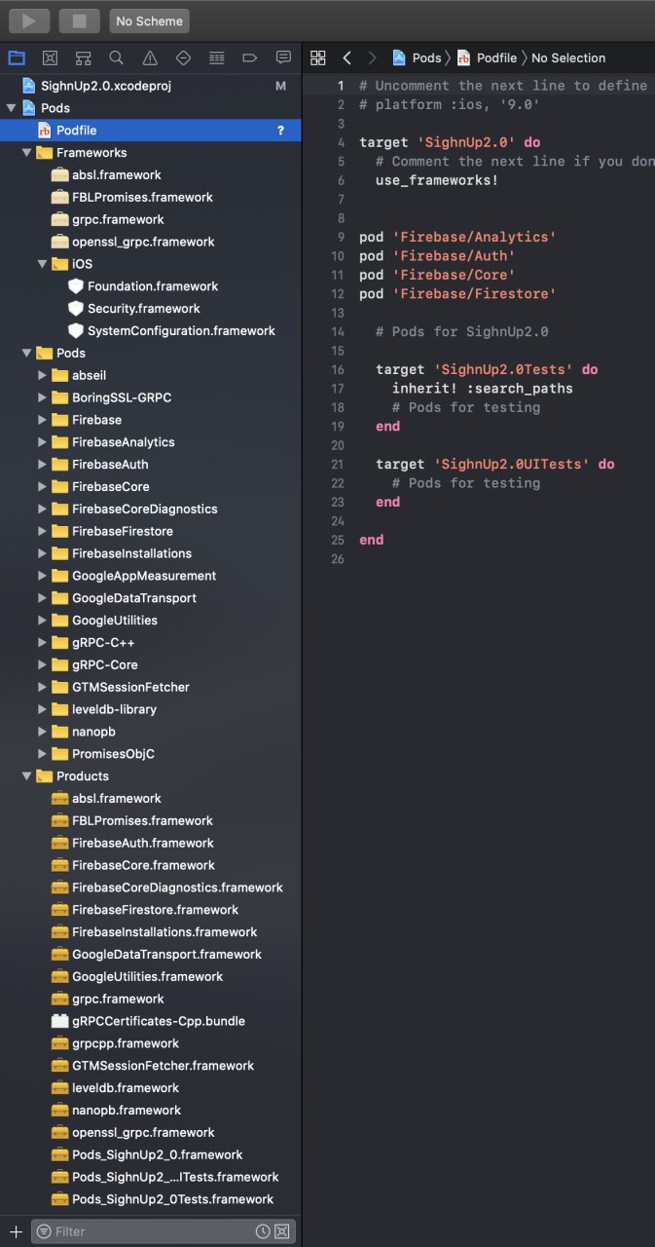Collapse the Pods project in navigator
Viewport: 655px width, 1247px height.
tap(11, 108)
